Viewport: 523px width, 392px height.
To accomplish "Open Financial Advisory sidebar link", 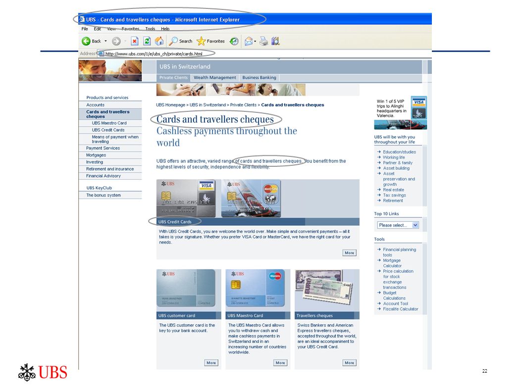I will pos(104,176).
